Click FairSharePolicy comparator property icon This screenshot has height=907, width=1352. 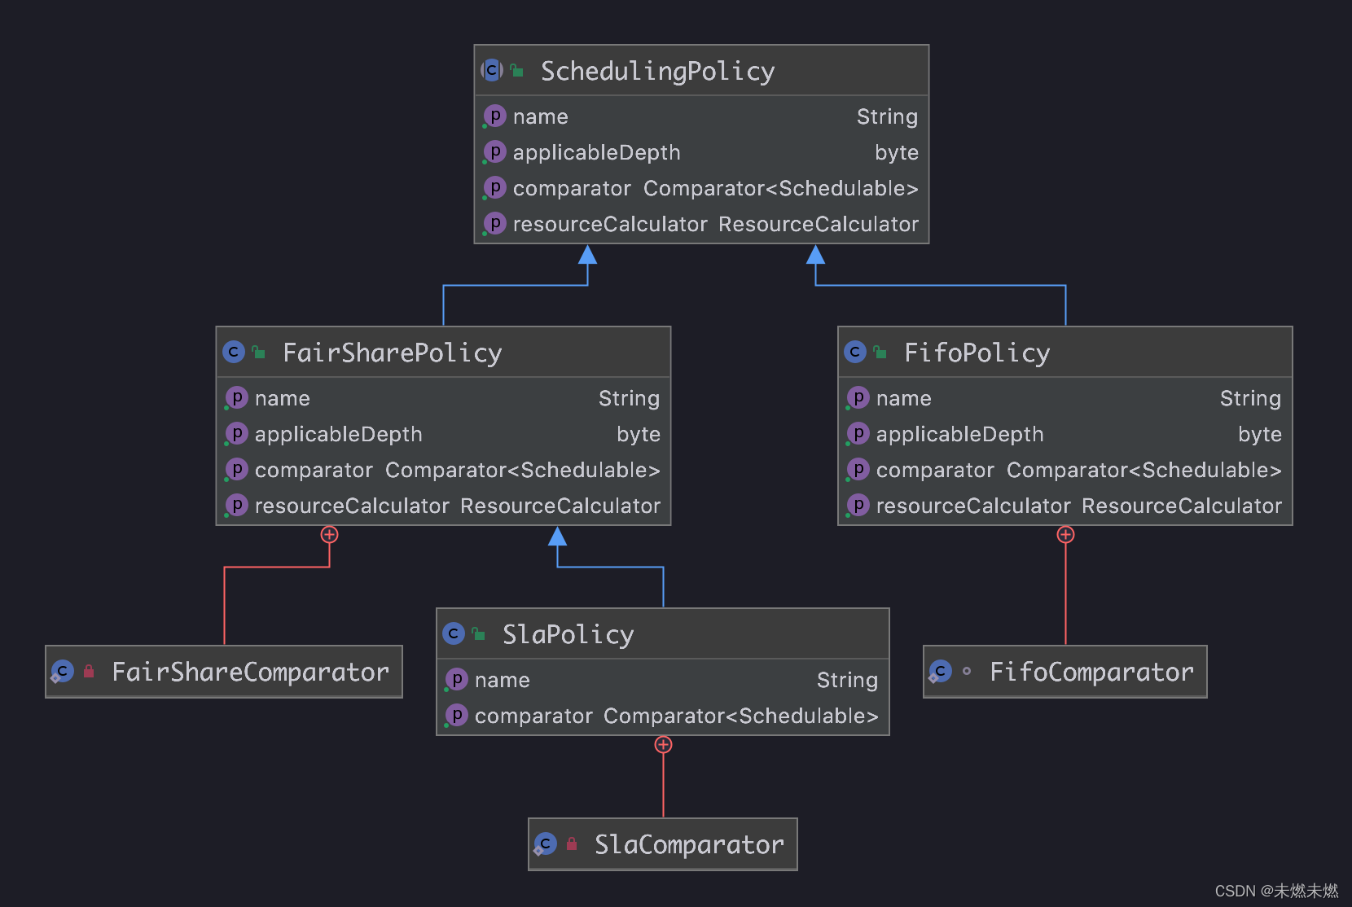coord(236,470)
